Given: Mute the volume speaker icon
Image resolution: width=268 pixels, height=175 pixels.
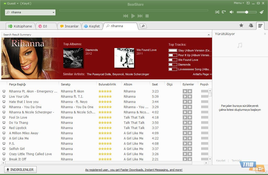Looking at the screenshot, I should [x=232, y=12].
